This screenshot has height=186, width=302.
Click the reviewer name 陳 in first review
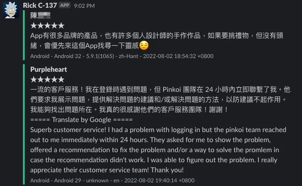click(33, 15)
